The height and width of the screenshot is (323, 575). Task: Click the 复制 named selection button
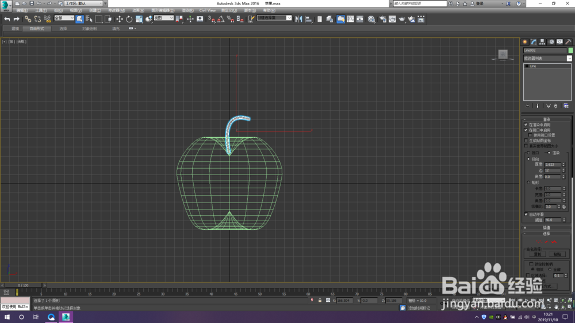point(537,254)
